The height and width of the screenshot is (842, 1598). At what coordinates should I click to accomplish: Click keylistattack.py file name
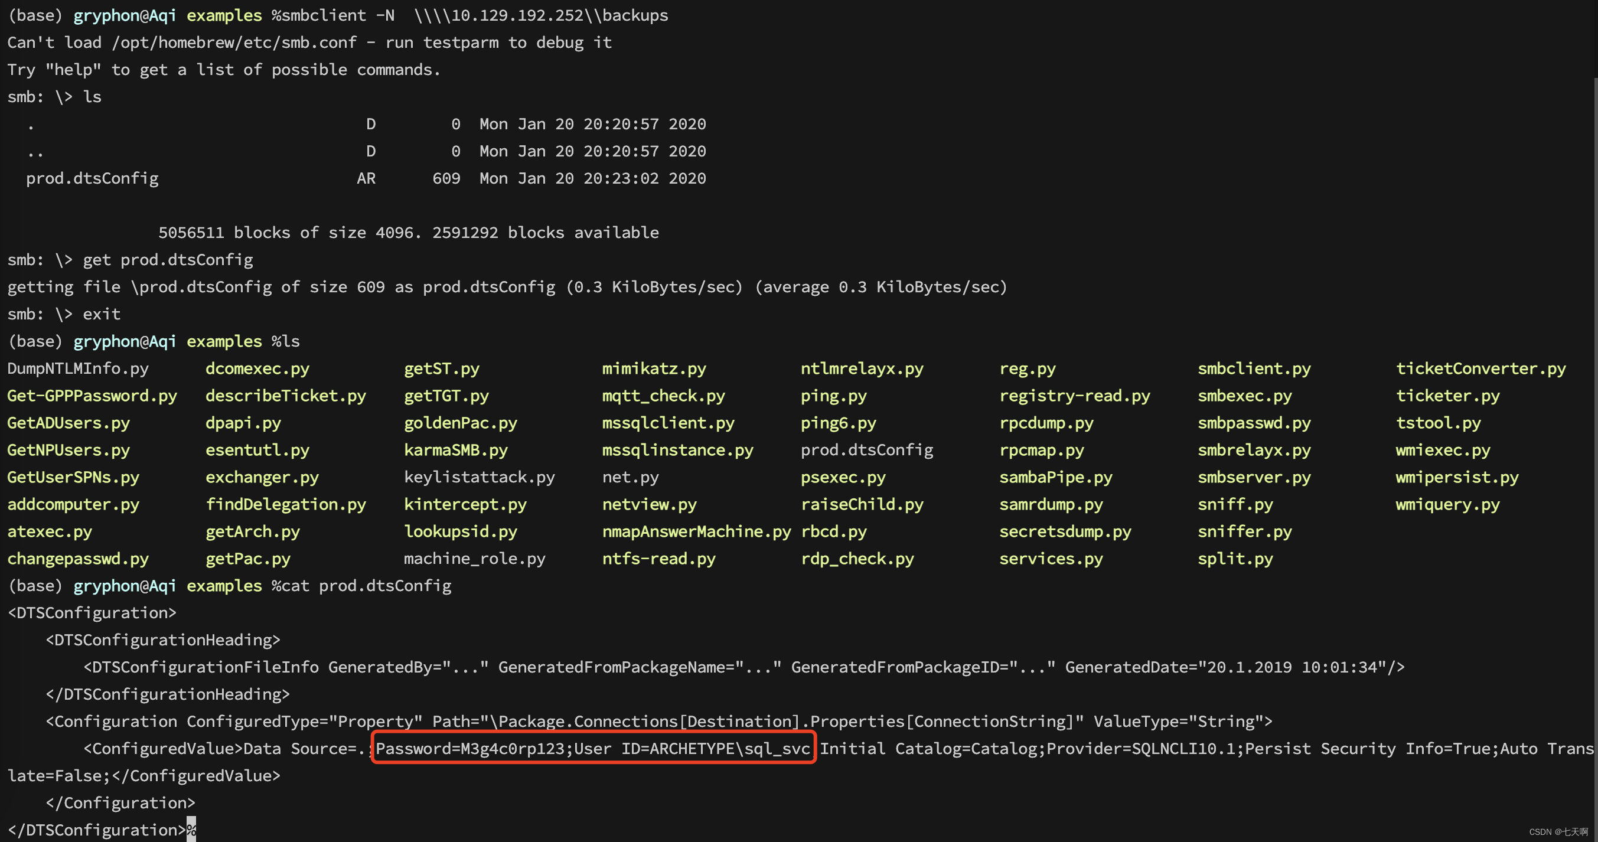(x=480, y=478)
